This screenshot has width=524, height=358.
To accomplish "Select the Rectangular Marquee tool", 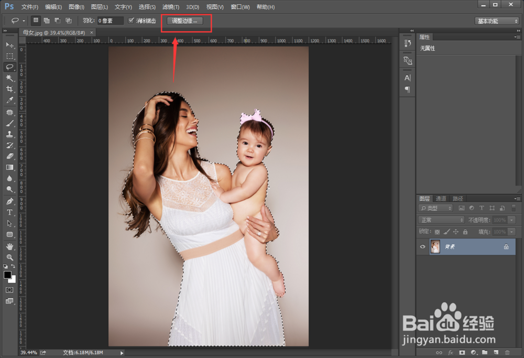I will 9,56.
